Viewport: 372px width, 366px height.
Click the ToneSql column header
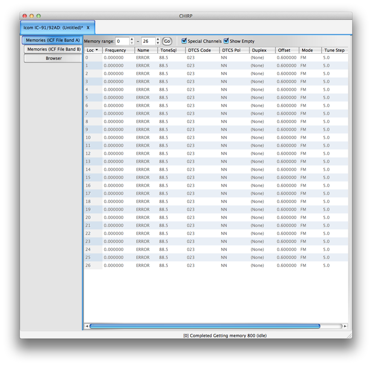172,50
